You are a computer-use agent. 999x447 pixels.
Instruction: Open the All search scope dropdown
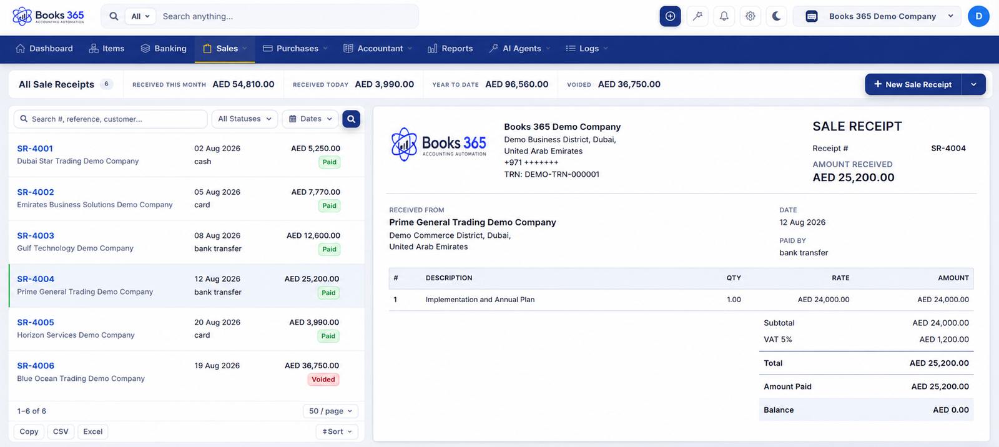click(140, 16)
